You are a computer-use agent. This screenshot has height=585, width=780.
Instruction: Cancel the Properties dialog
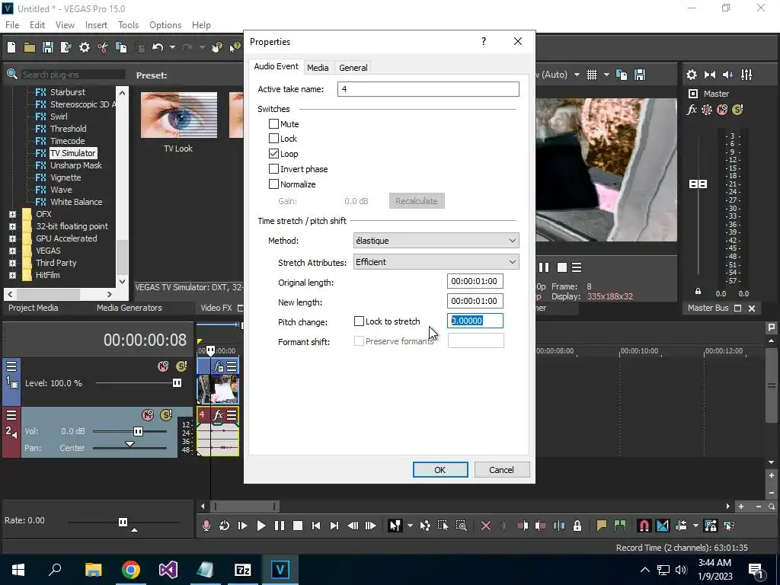point(501,469)
